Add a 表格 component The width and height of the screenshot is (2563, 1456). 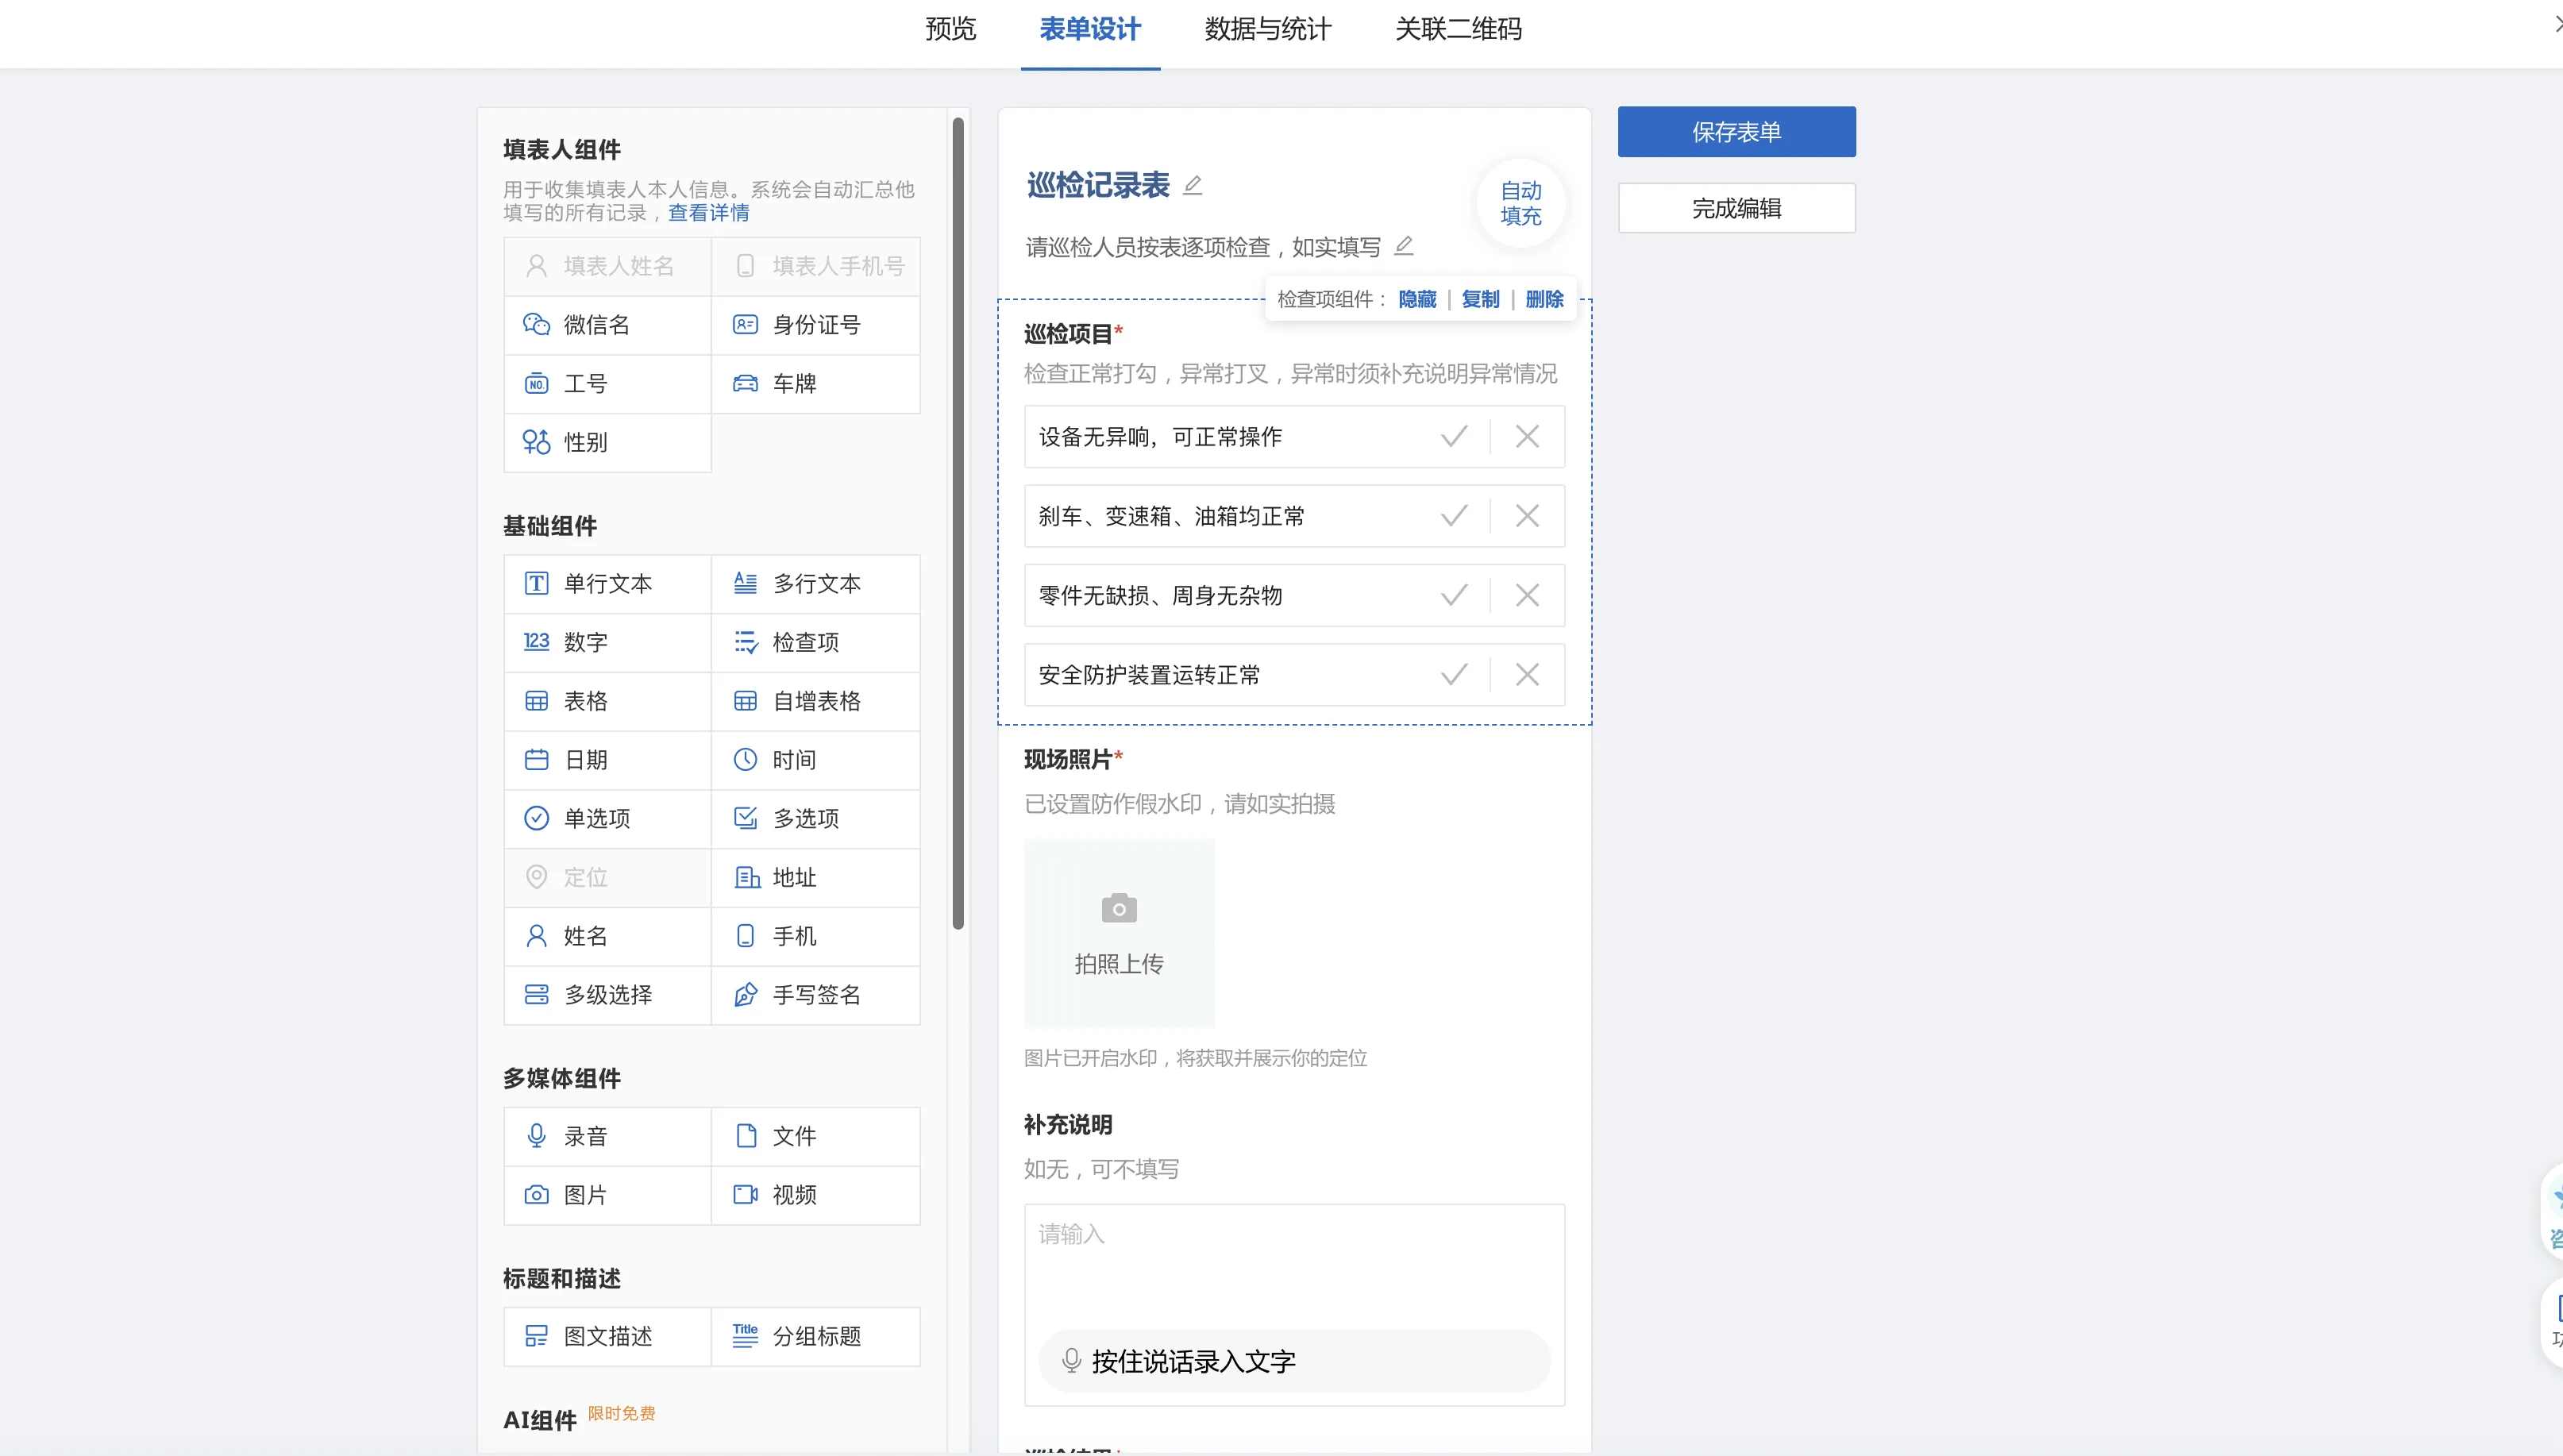[x=607, y=702]
